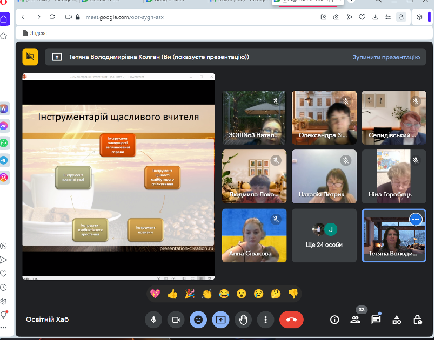Click Зупинити презентацію to stop presenting
This screenshot has width=435, height=340.
[x=386, y=57]
